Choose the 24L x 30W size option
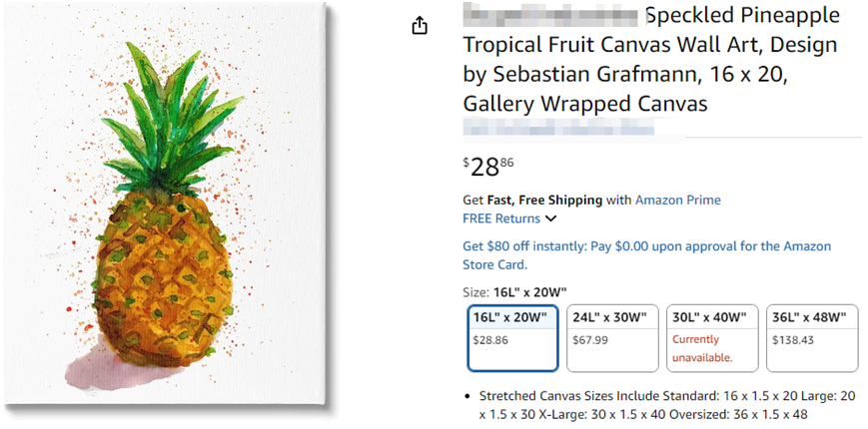This screenshot has height=429, width=868. pos(612,337)
